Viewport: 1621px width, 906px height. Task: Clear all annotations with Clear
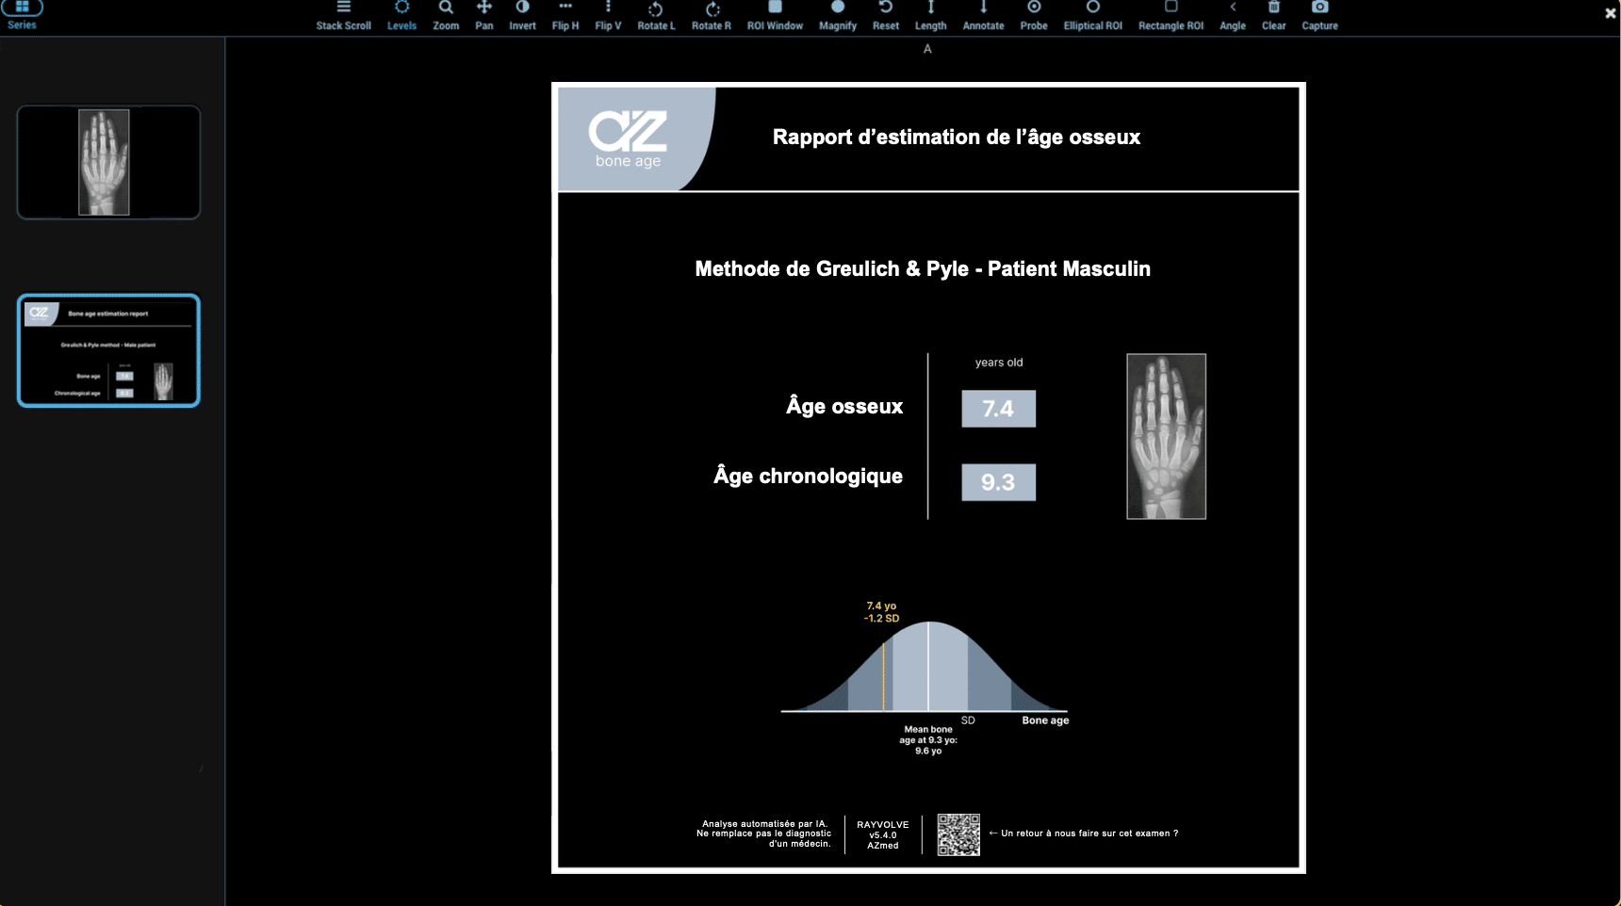point(1273,16)
